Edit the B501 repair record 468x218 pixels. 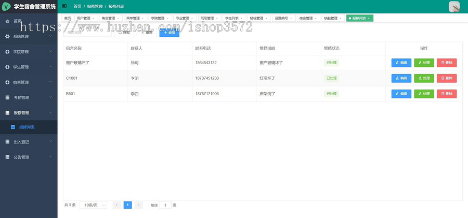(401, 94)
